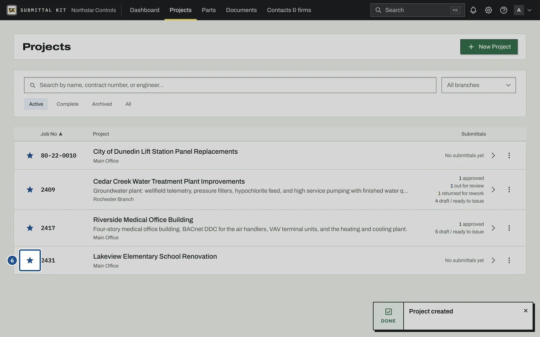Viewport: 540px width, 337px height.
Task: Expand the account menu chevron
Action: click(x=530, y=10)
